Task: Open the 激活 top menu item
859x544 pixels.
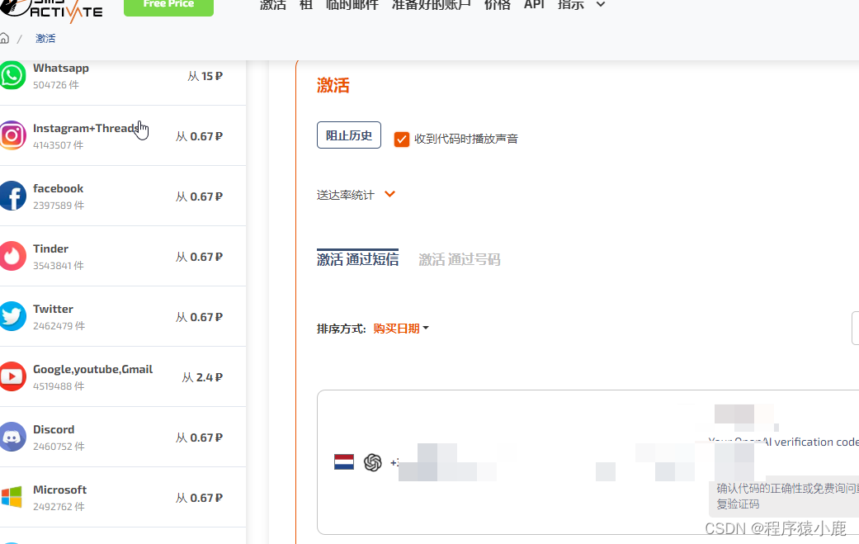Action: tap(273, 4)
